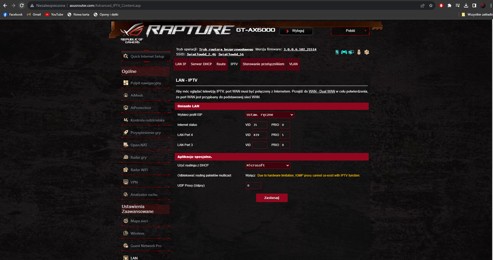Open AiProtection in the sidebar
This screenshot has width=493, height=260.
tap(141, 108)
